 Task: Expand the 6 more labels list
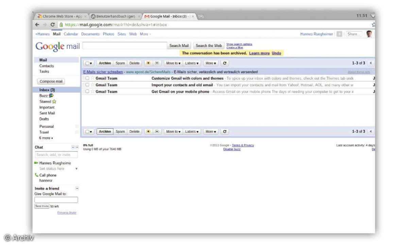46,138
